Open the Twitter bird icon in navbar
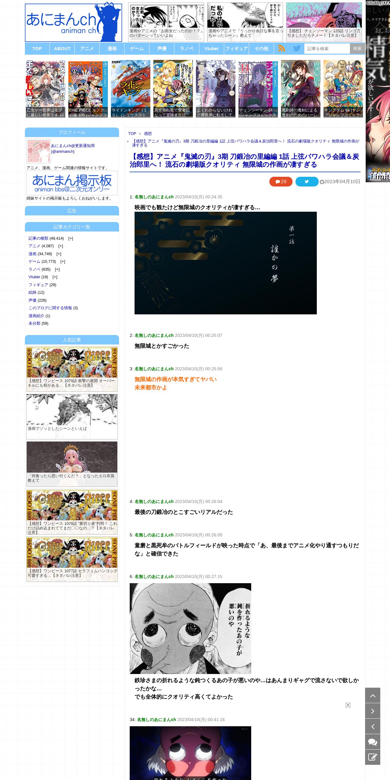 point(297,48)
